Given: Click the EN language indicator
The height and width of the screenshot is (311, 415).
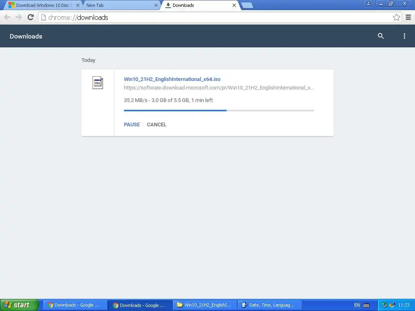Looking at the screenshot, I should tap(357, 305).
